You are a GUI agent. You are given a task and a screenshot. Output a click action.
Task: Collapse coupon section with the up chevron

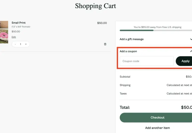click(191, 51)
